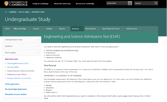Open College admission assessments link

(x=19, y=78)
